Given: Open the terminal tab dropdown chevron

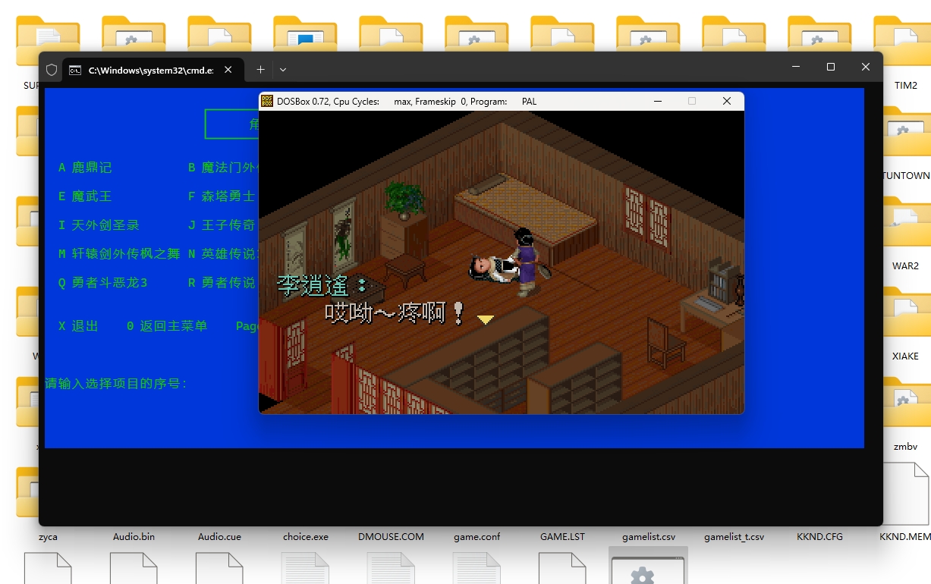Looking at the screenshot, I should point(283,70).
